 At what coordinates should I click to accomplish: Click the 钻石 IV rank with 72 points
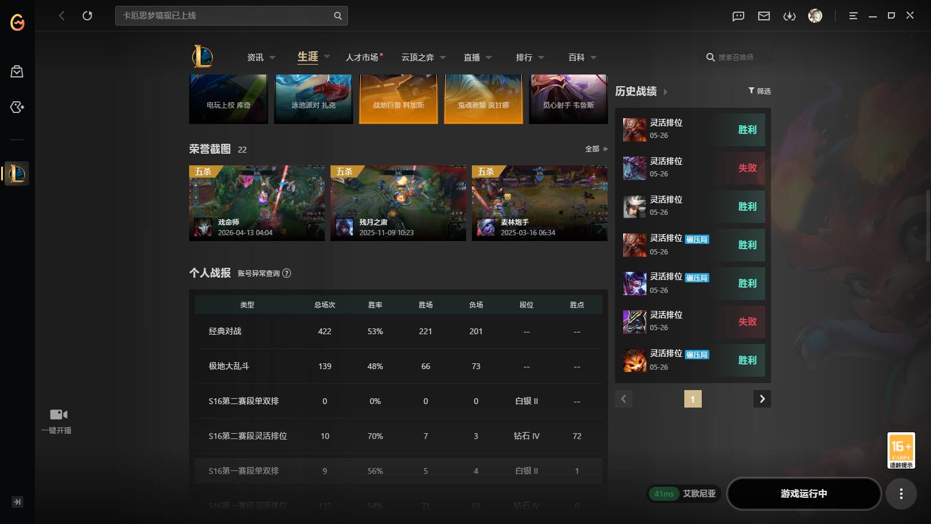click(526, 436)
